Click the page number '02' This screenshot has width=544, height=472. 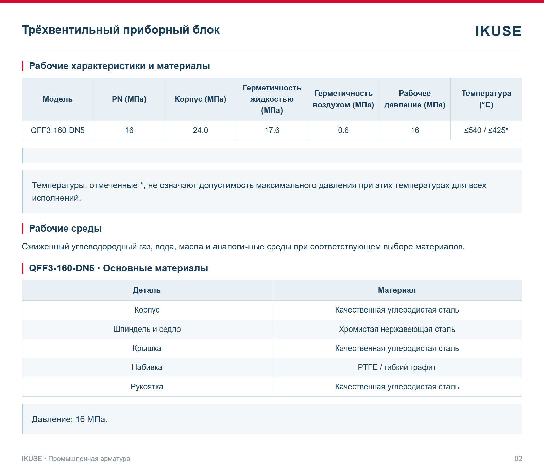(518, 459)
